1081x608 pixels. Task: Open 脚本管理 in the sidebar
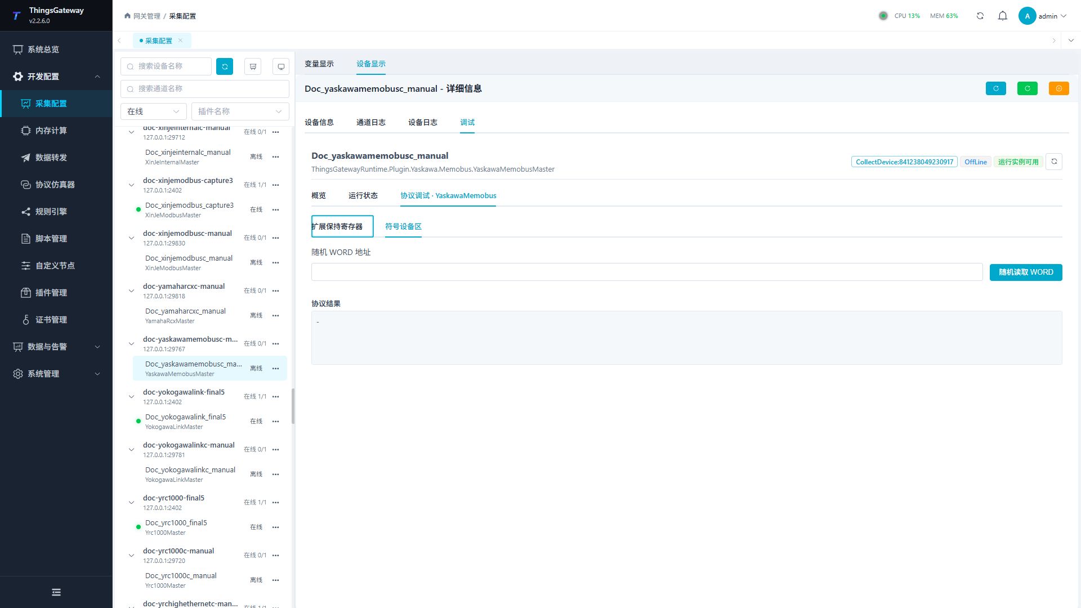click(56, 239)
